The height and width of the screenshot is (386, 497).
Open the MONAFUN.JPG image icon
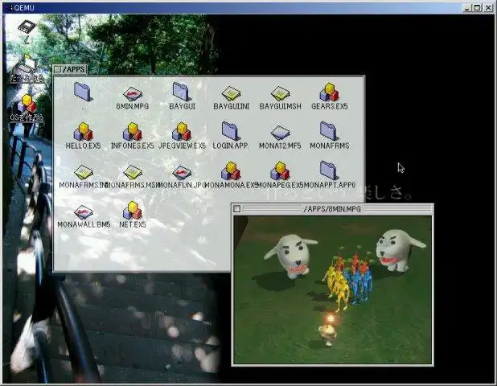[182, 172]
